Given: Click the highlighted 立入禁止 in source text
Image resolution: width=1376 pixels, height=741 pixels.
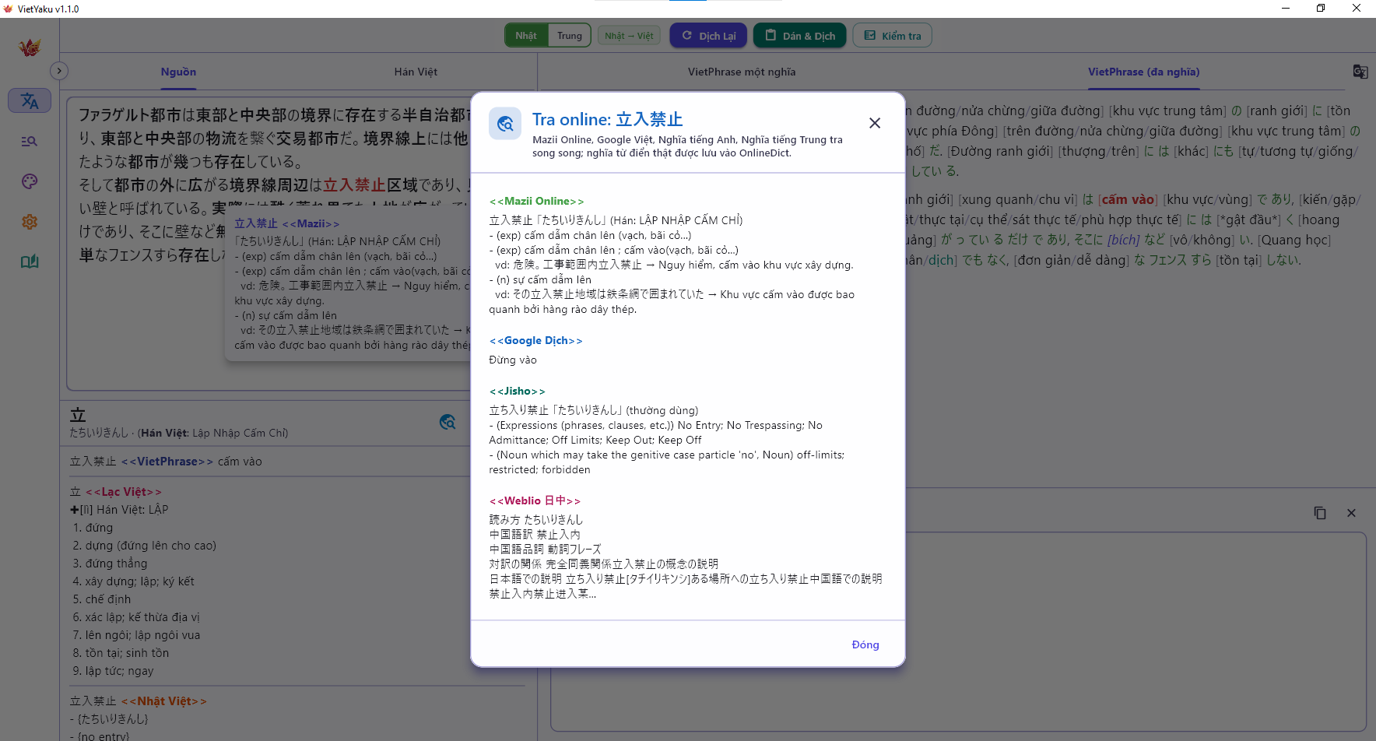Looking at the screenshot, I should pyautogui.click(x=354, y=184).
